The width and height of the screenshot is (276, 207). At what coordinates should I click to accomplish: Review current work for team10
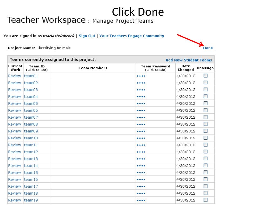[x=15, y=138]
